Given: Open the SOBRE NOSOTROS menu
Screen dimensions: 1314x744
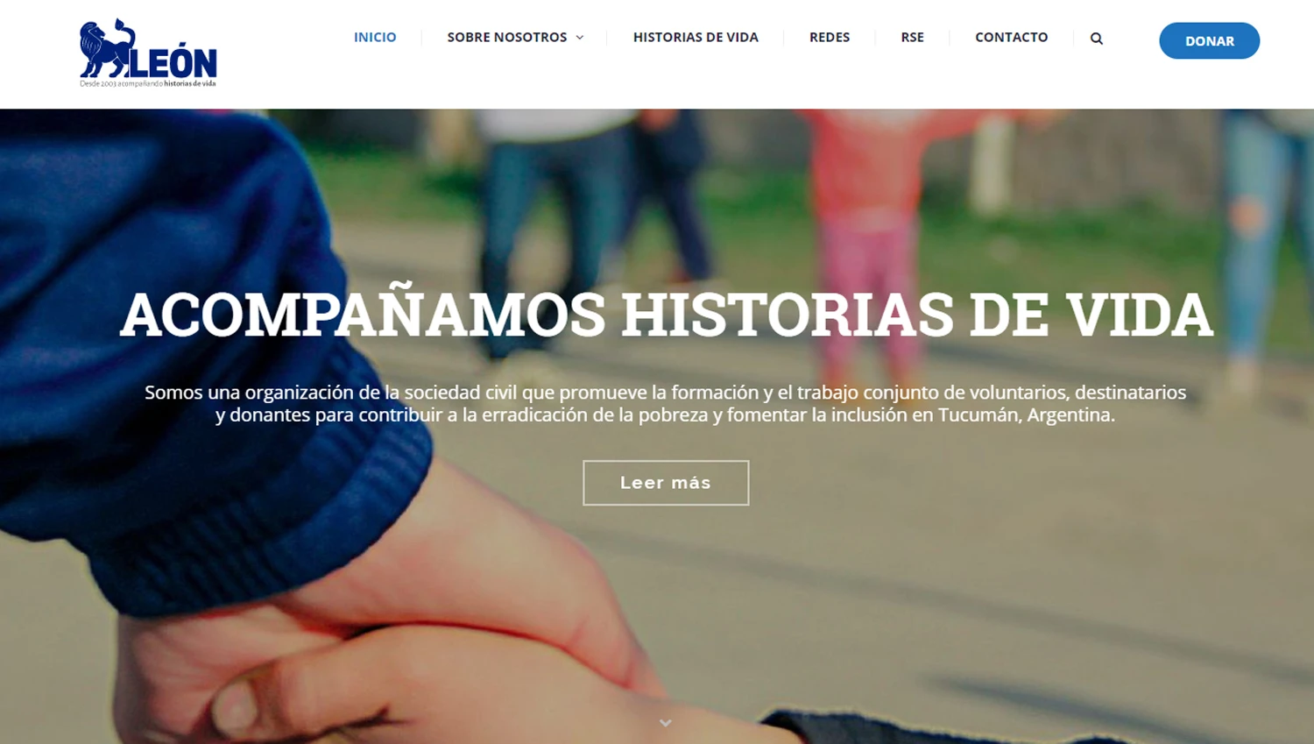Looking at the screenshot, I should click(x=507, y=37).
